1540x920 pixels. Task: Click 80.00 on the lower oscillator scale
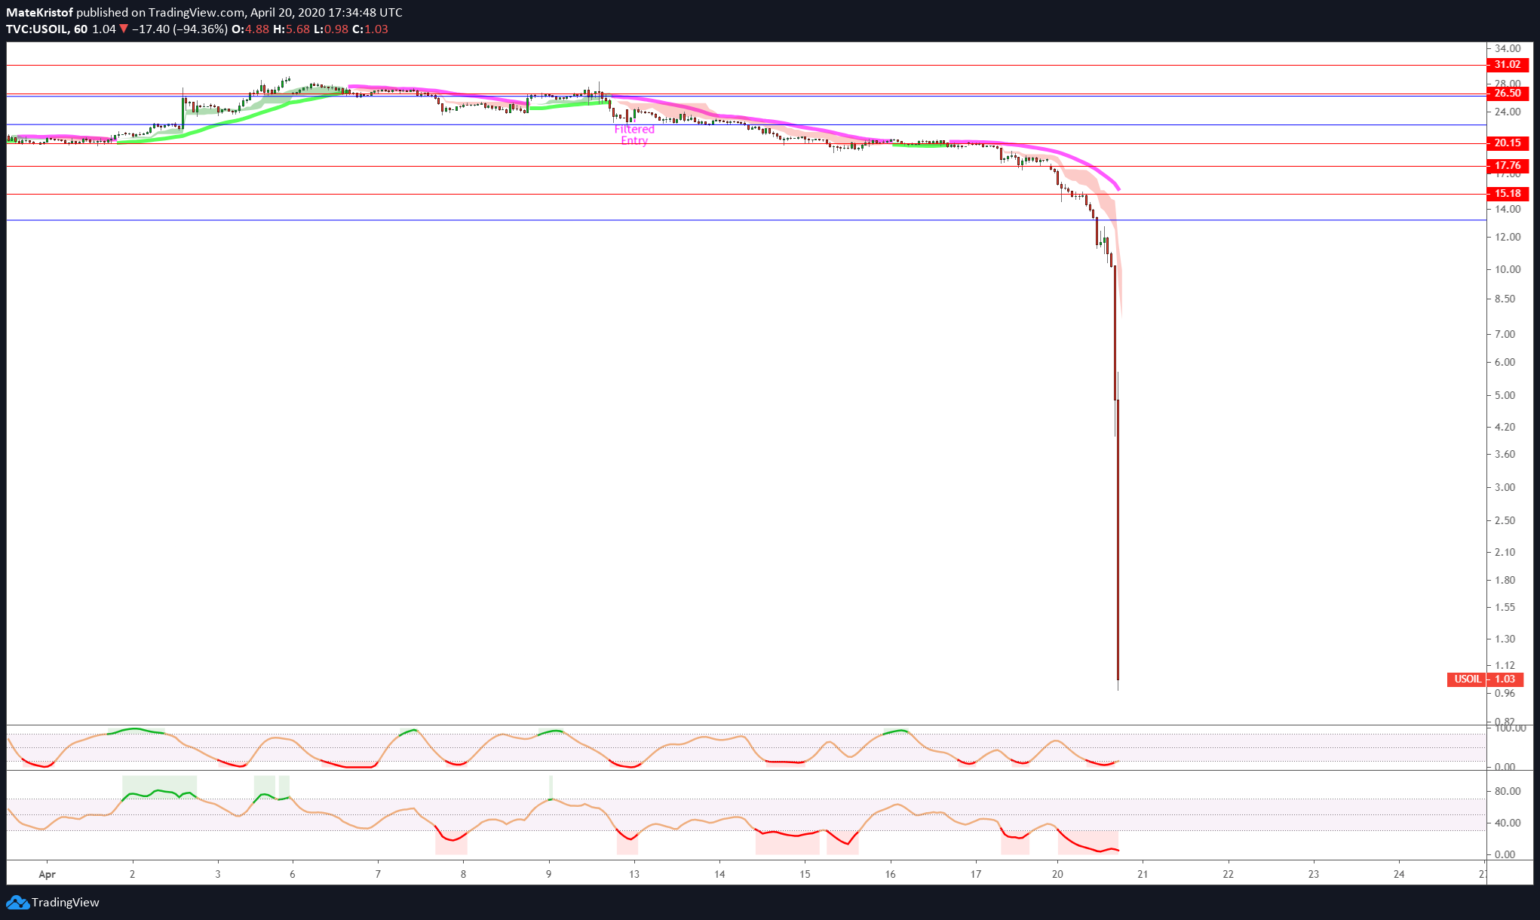click(1508, 791)
